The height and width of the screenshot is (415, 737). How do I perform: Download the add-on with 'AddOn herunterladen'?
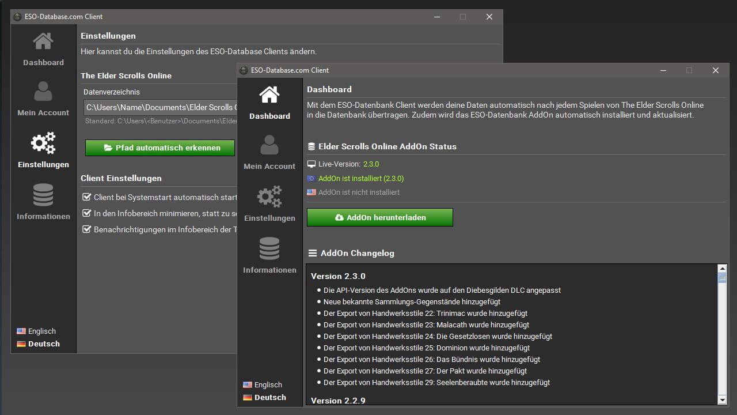(380, 217)
